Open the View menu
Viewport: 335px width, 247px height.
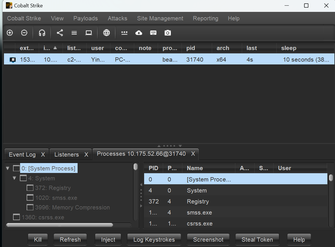(x=57, y=18)
